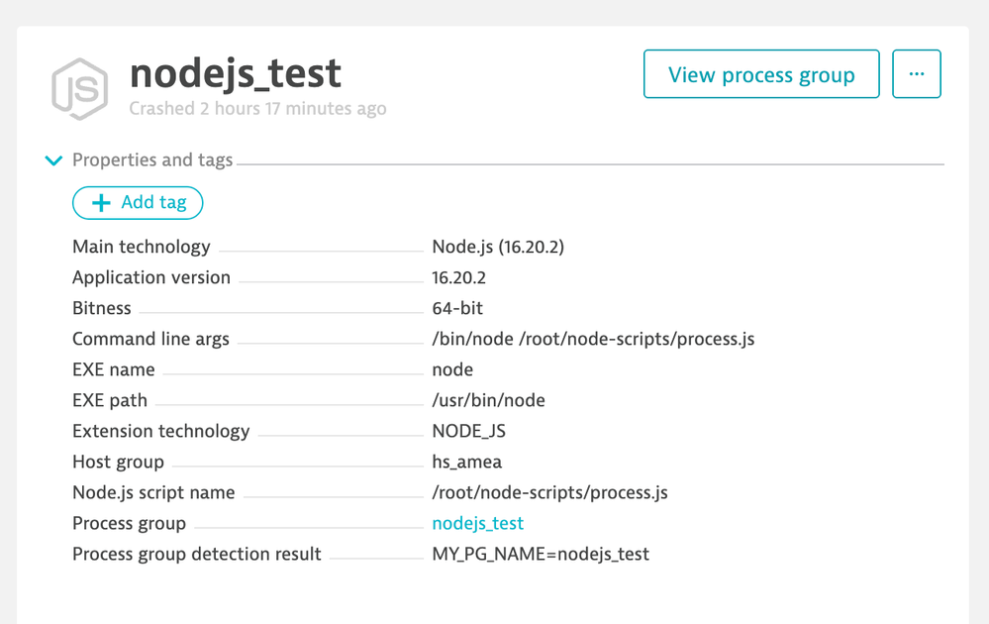The image size is (989, 624).
Task: Click the EXE name node value
Action: pos(452,369)
